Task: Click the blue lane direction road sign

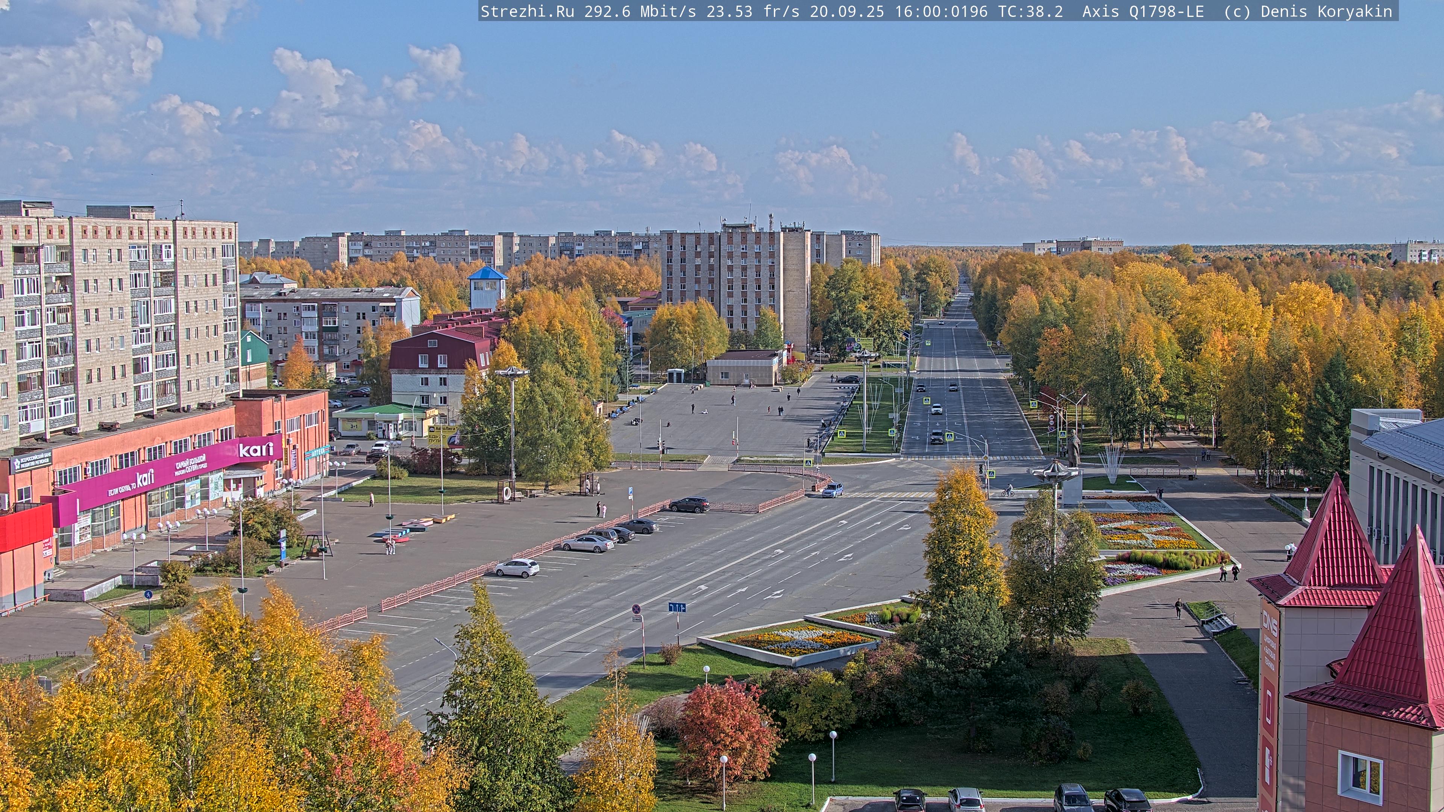Action: pos(676,607)
